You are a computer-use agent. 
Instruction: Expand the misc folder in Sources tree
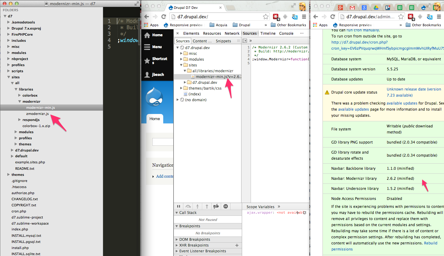[x=181, y=54]
